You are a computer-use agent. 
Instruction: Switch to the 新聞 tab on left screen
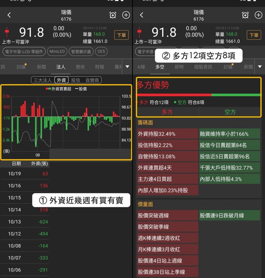41,67
